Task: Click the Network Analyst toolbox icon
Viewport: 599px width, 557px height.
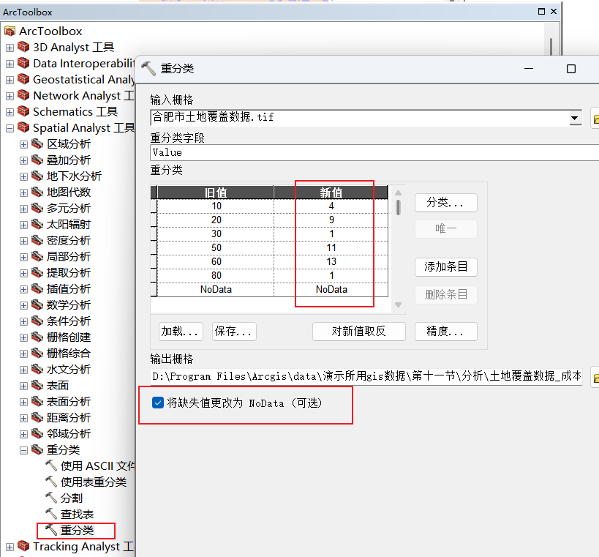Action: (x=23, y=95)
